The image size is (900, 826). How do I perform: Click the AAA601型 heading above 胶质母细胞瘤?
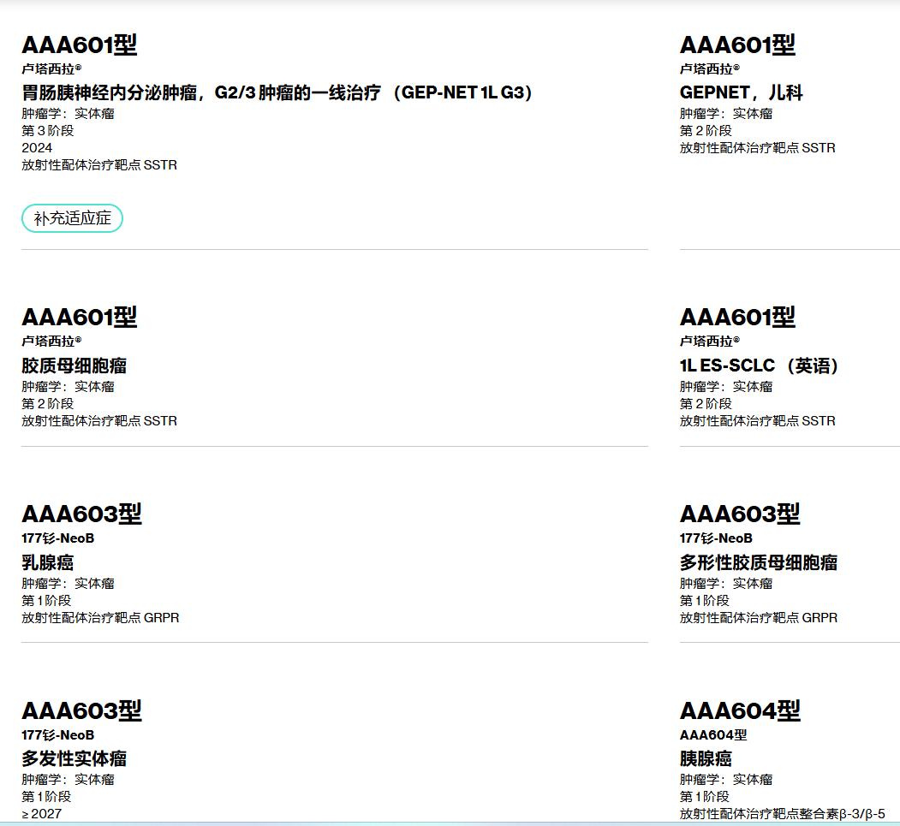point(79,318)
